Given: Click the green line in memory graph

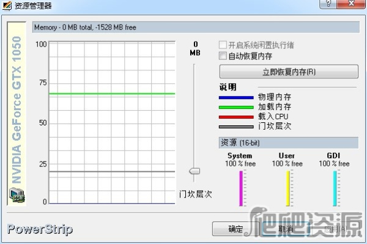Looking at the screenshot, I should click(112, 94).
